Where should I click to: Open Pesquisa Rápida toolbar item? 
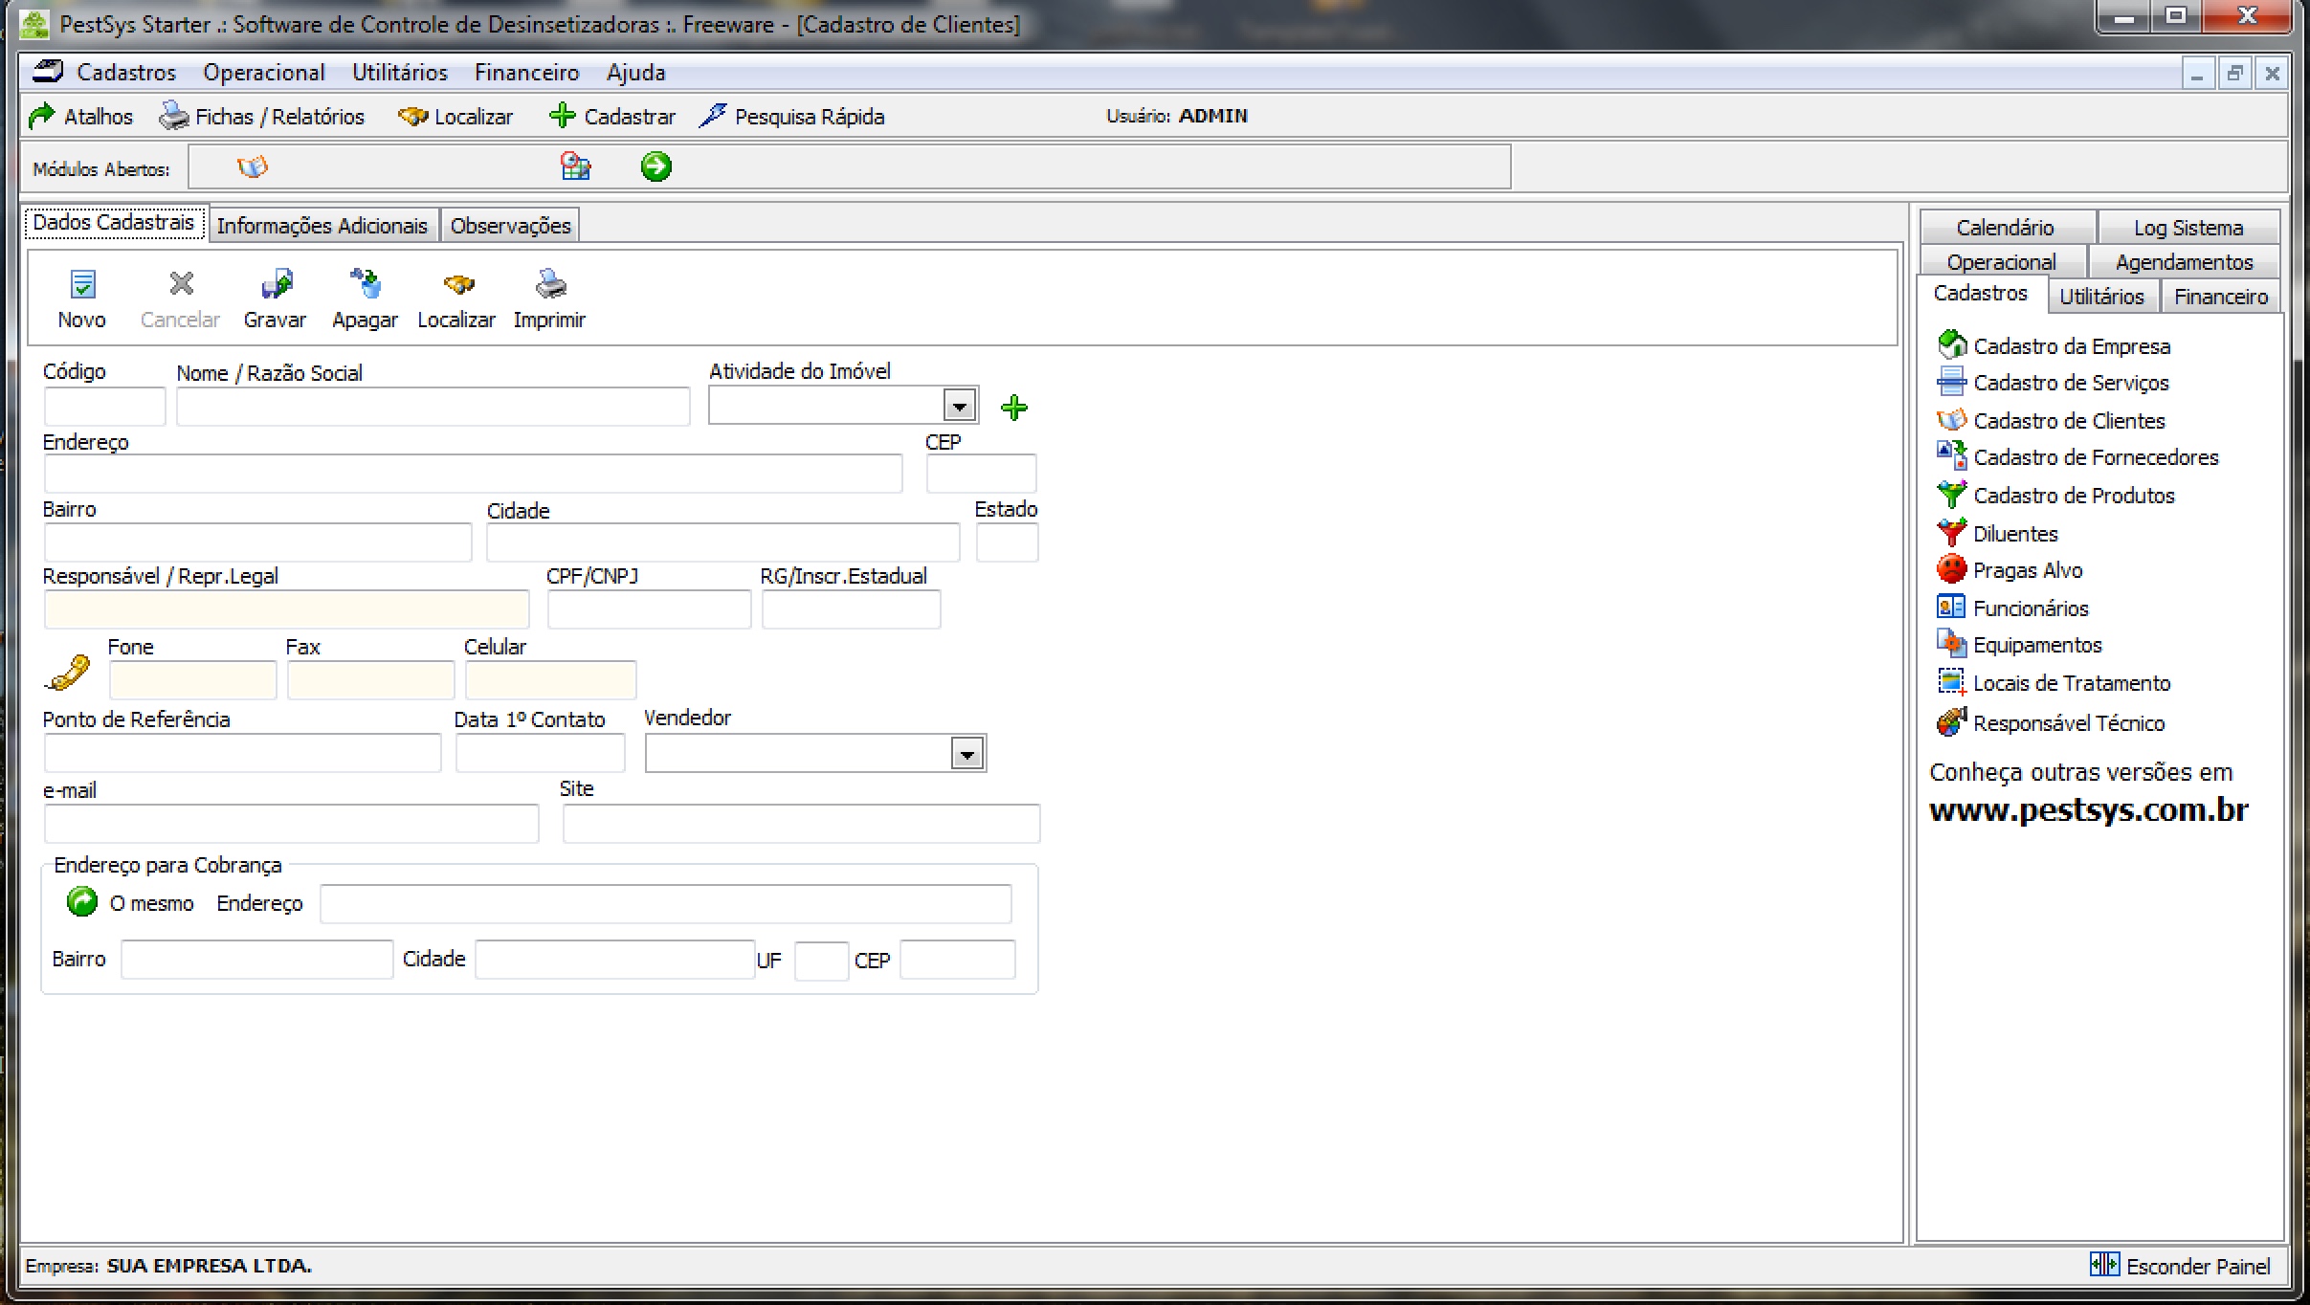coord(792,117)
